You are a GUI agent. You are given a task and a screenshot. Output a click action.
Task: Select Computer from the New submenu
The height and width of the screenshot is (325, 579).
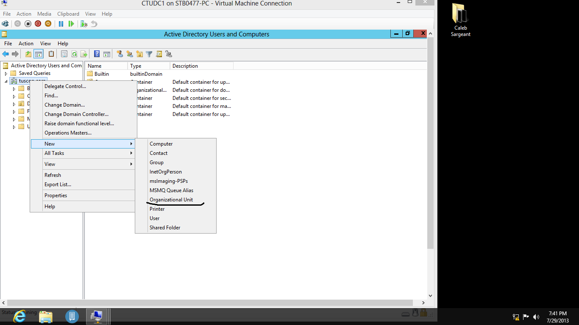(175, 144)
